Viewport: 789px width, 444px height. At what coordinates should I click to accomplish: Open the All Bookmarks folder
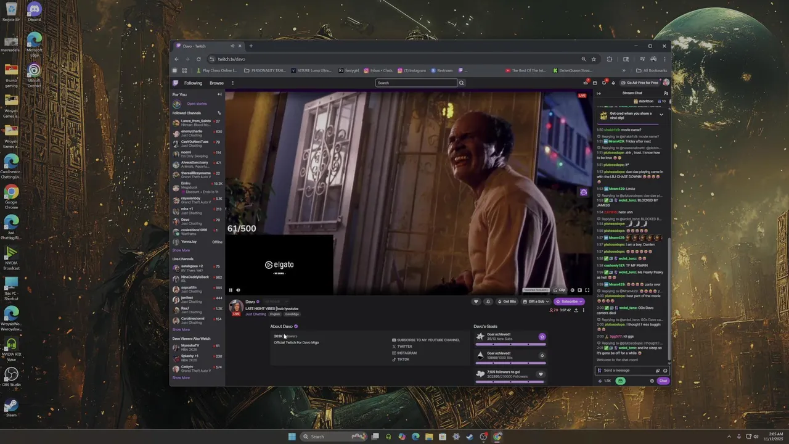[x=651, y=70]
